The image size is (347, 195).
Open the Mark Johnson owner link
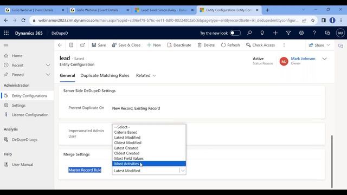pyautogui.click(x=303, y=58)
